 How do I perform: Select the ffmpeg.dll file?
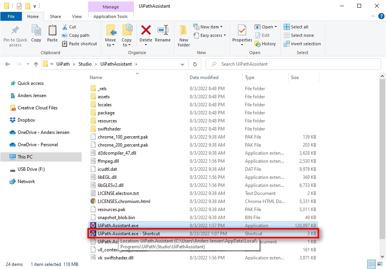click(203, 161)
